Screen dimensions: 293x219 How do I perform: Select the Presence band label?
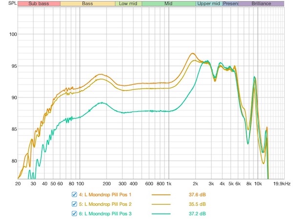(230, 3)
